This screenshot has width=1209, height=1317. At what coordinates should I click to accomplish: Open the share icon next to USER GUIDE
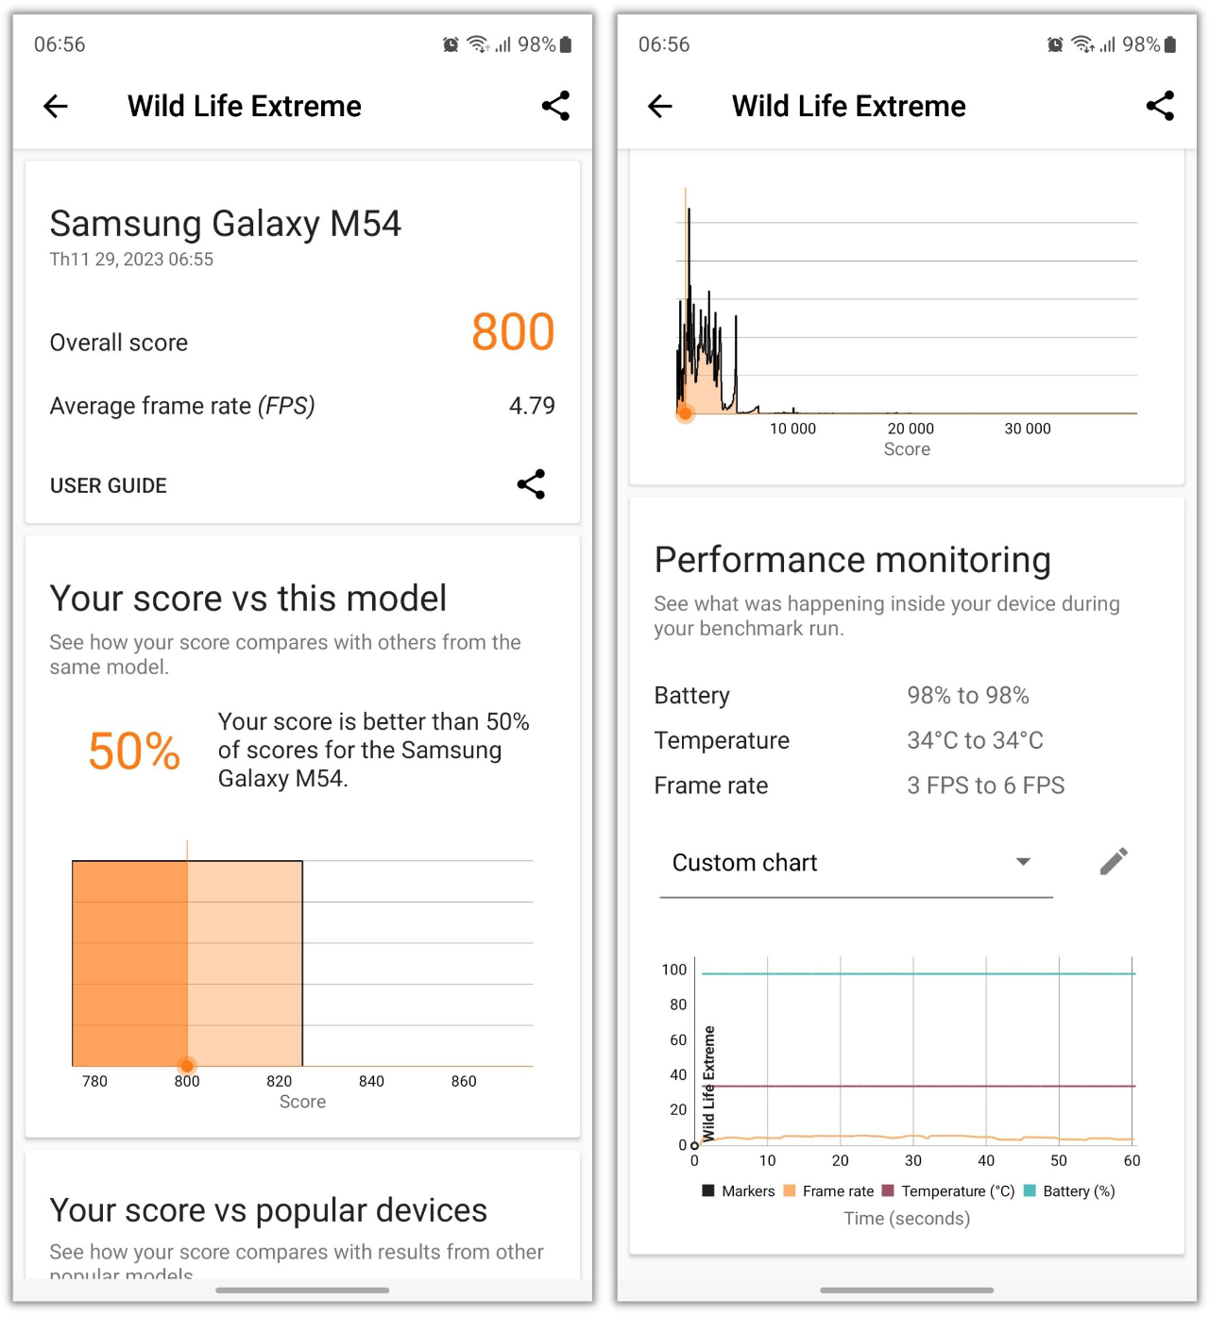coord(531,484)
